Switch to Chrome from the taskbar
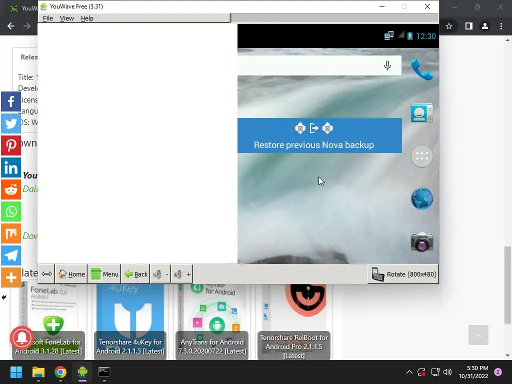The image size is (512, 384). (60, 372)
